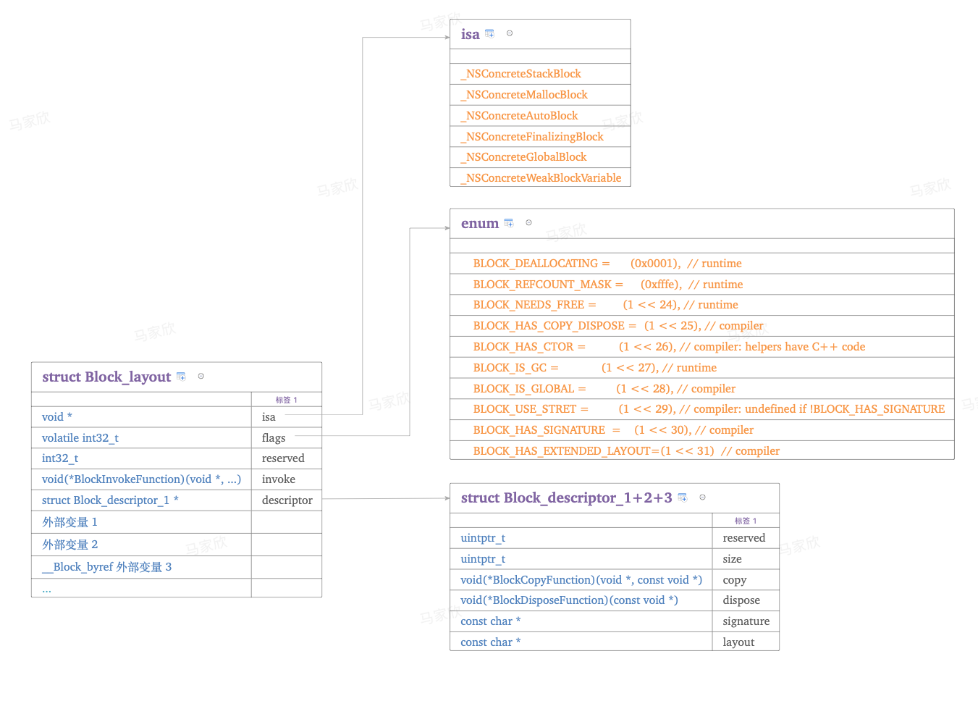The width and height of the screenshot is (978, 701).
Task: Select the 标签 1 header in Block_descriptor
Action: (x=746, y=521)
